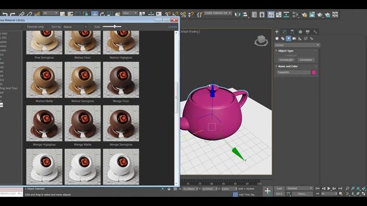
Task: Select the Helpers category icon
Action: click(300, 38)
